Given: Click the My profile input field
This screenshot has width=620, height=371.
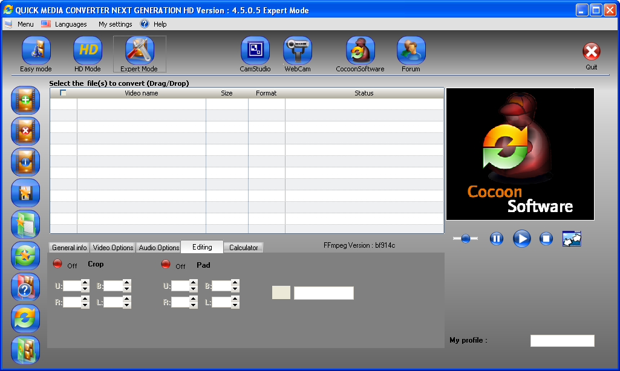Looking at the screenshot, I should 563,341.
